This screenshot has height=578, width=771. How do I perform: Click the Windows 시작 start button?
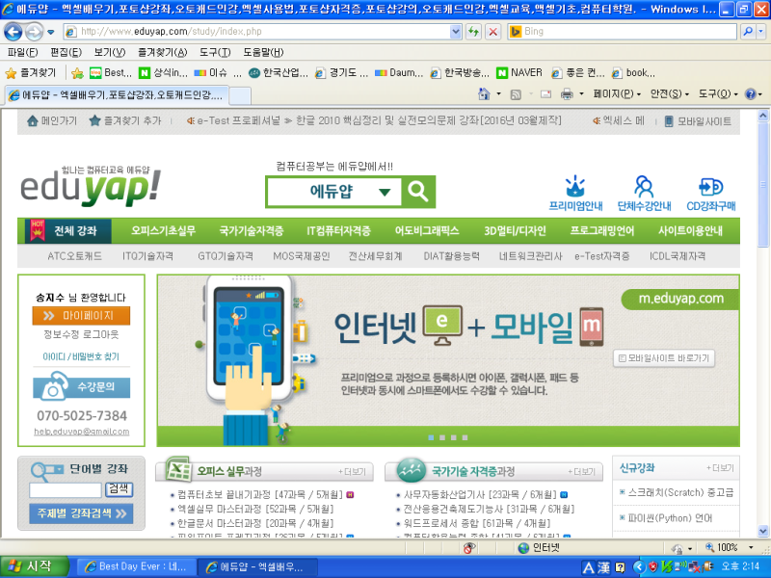point(33,566)
